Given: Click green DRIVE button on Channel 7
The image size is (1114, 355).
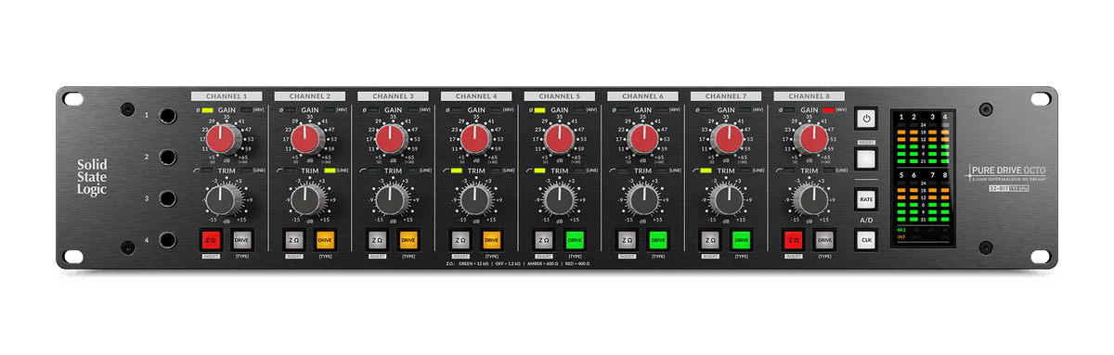Looking at the screenshot, I should [743, 239].
